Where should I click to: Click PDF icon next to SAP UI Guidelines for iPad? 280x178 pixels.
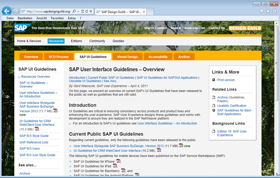115,166
